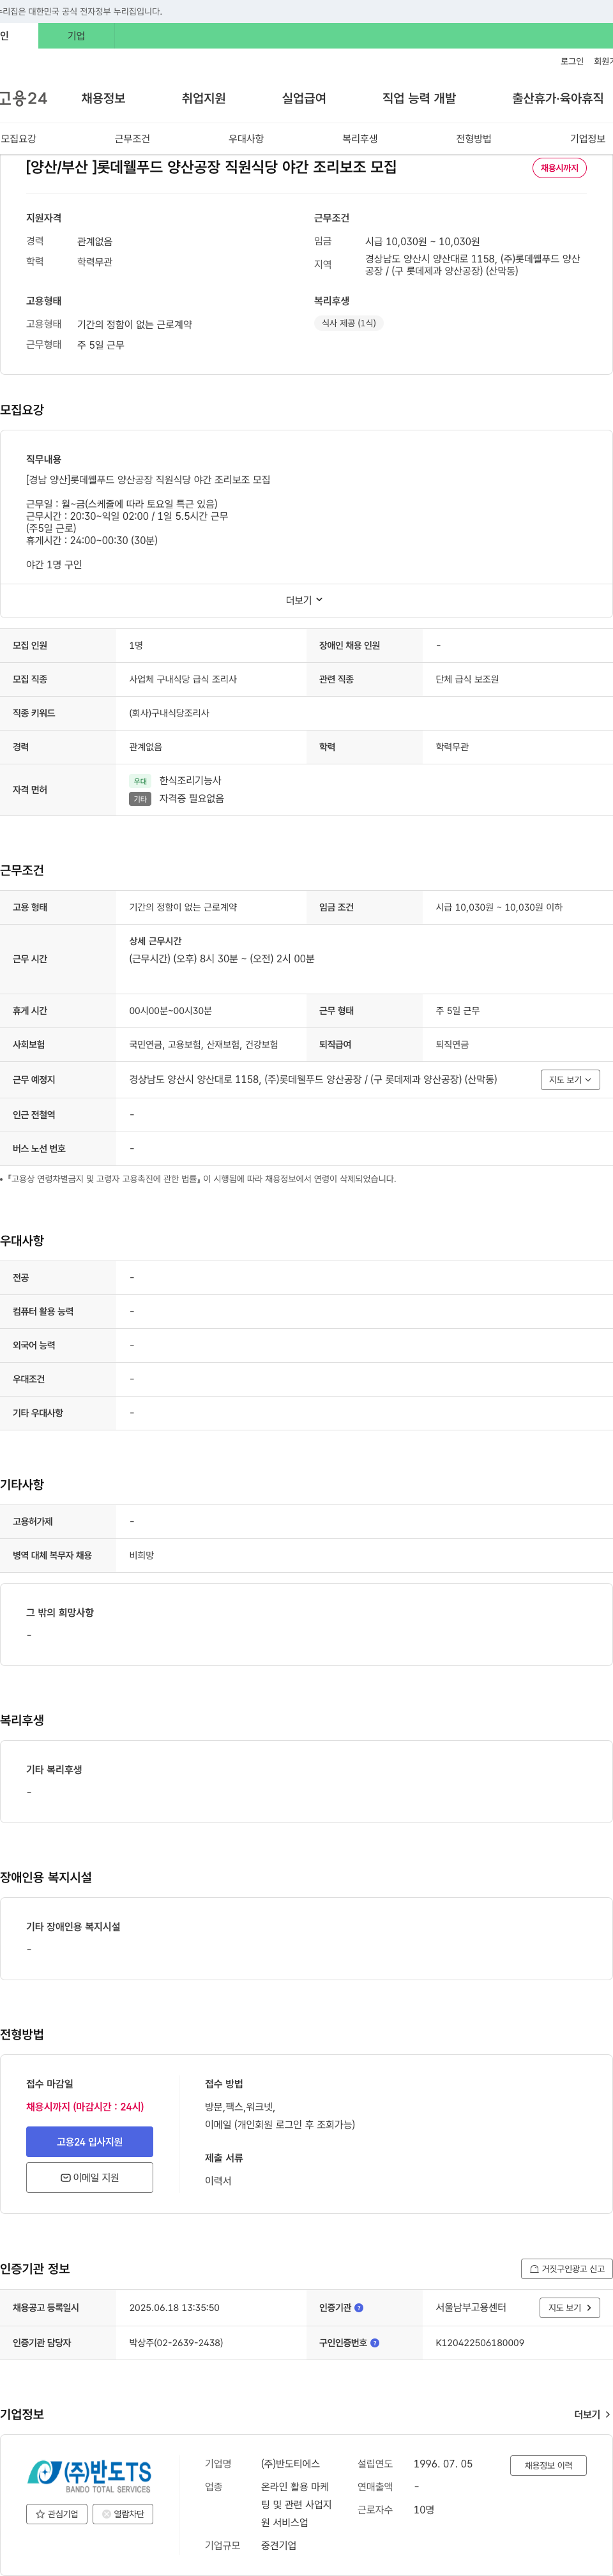Click the red 채용시까지 (마감시간 : 24시) text
The width and height of the screenshot is (613, 2576).
[x=85, y=2106]
